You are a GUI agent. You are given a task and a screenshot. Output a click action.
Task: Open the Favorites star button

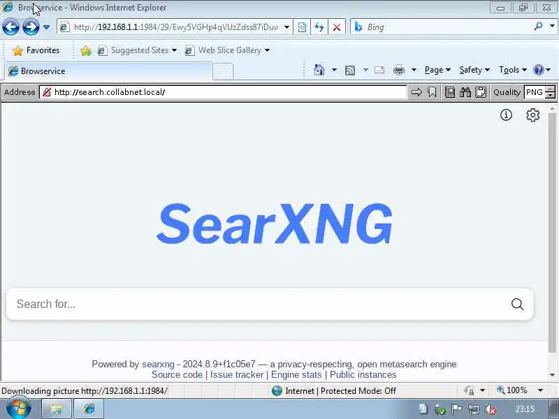(36, 50)
